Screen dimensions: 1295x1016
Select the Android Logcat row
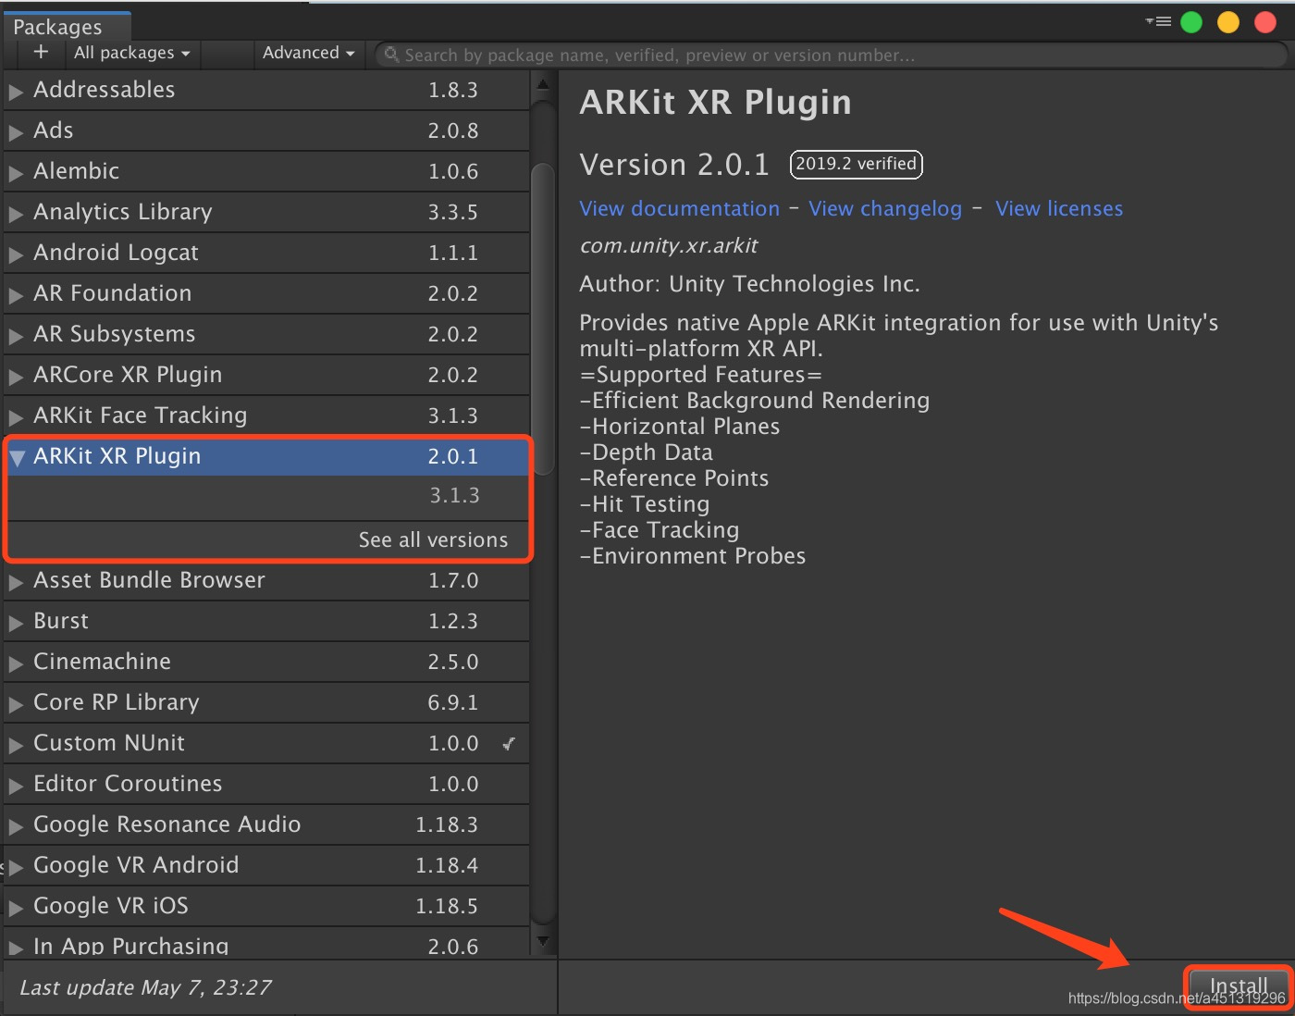(268, 253)
